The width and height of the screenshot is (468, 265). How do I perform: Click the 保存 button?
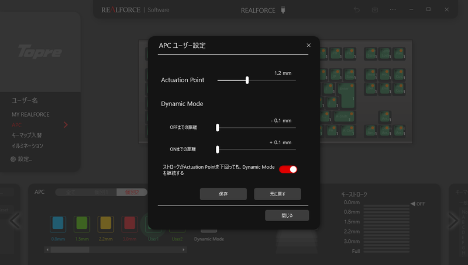coord(223,194)
